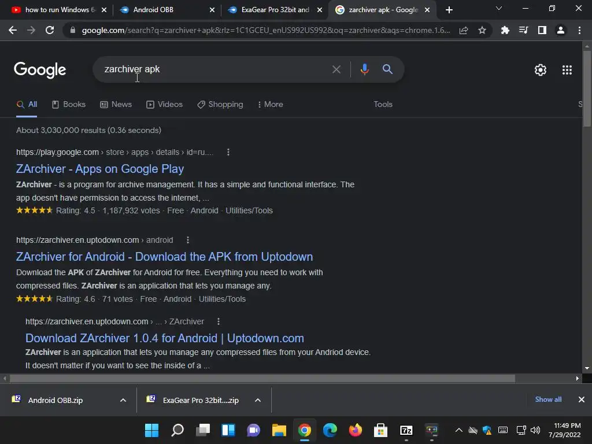Open Download ZArchiver 1.0.4 for Android link
The height and width of the screenshot is (444, 592).
(165, 338)
